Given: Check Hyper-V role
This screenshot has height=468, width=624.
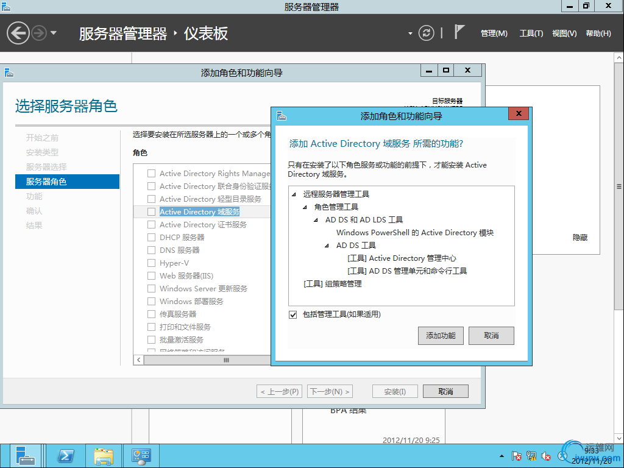Looking at the screenshot, I should tap(151, 263).
